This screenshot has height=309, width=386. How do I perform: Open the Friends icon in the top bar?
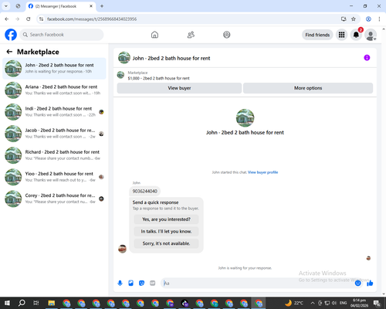tap(191, 35)
